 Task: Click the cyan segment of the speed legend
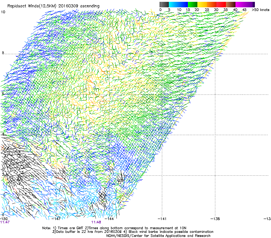pyautogui.click(x=173, y=4)
